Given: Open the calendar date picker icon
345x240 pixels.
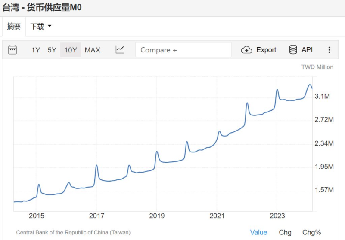Looking at the screenshot, I should coord(12,50).
